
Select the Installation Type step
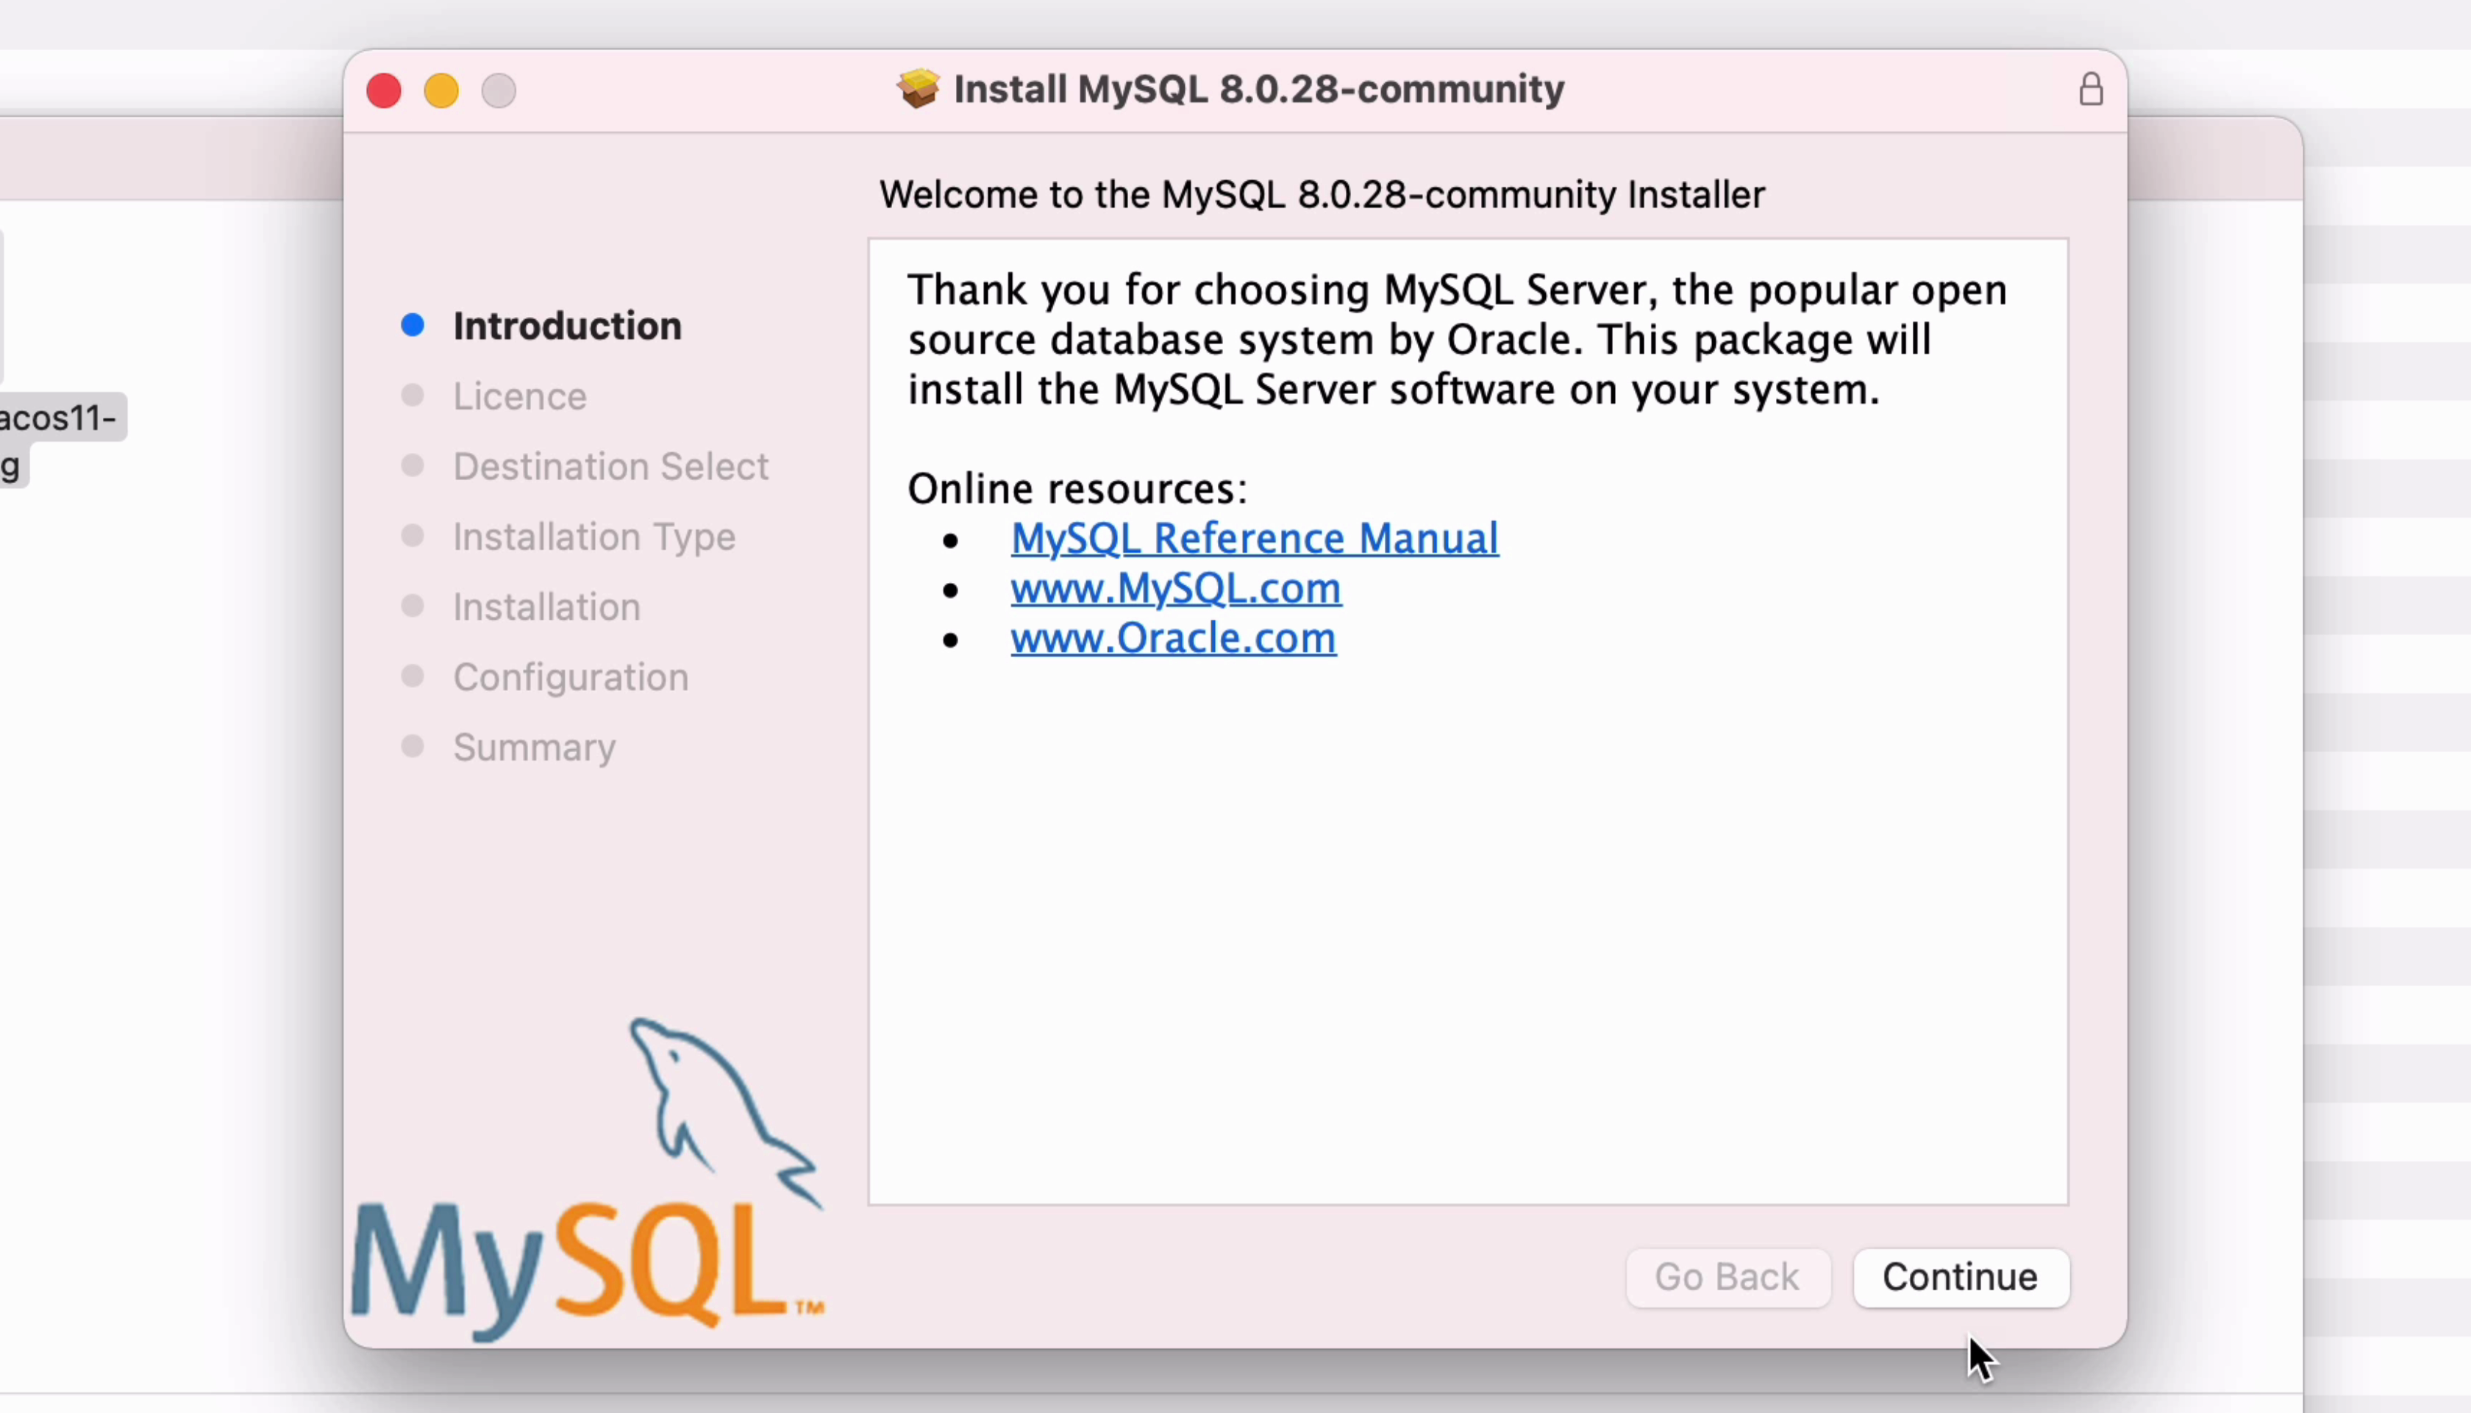(x=594, y=537)
